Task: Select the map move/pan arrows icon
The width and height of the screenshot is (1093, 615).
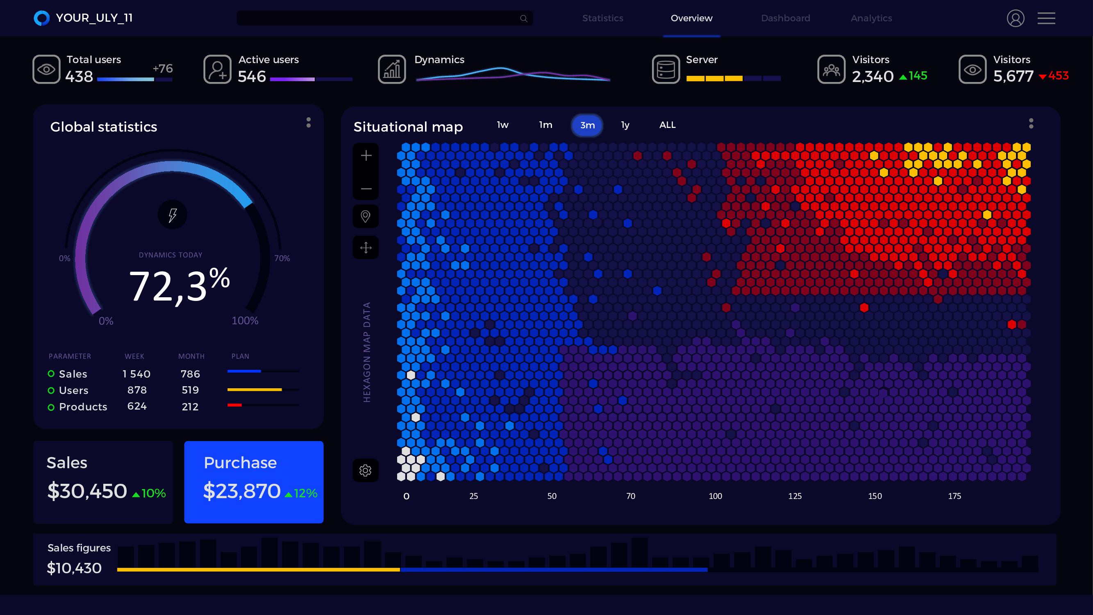Action: coord(365,248)
